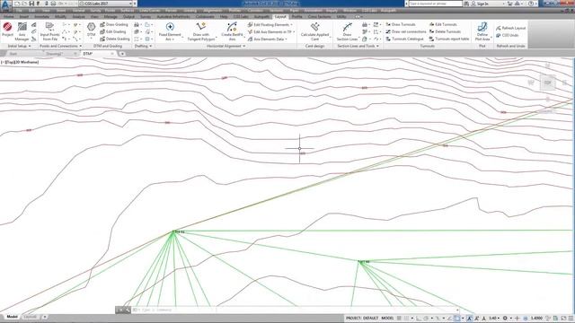The image size is (575, 323).
Task: Switch to the Profile ribbon tab
Action: 296,17
